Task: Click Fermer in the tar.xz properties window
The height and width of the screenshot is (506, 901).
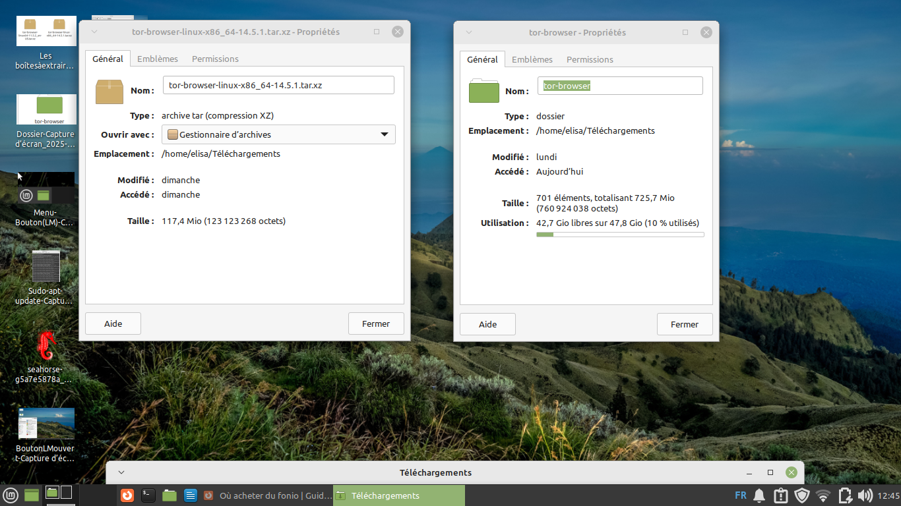Action: (376, 323)
